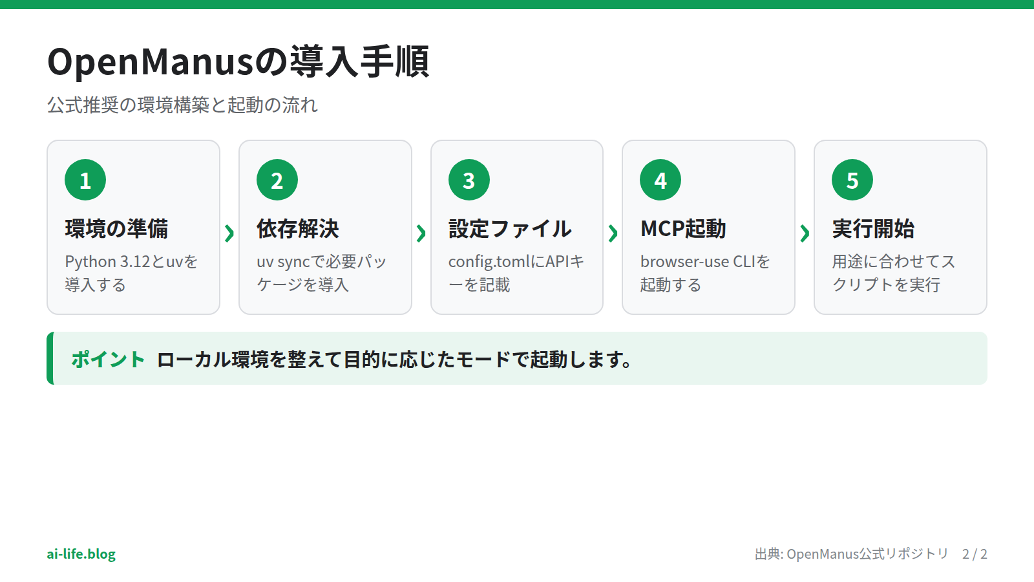Screen dimensions: 1034x582
Task: Click the slide title OpenManusの導入手順
Action: click(238, 62)
